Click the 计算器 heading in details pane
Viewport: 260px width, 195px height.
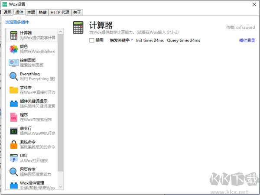click(101, 25)
